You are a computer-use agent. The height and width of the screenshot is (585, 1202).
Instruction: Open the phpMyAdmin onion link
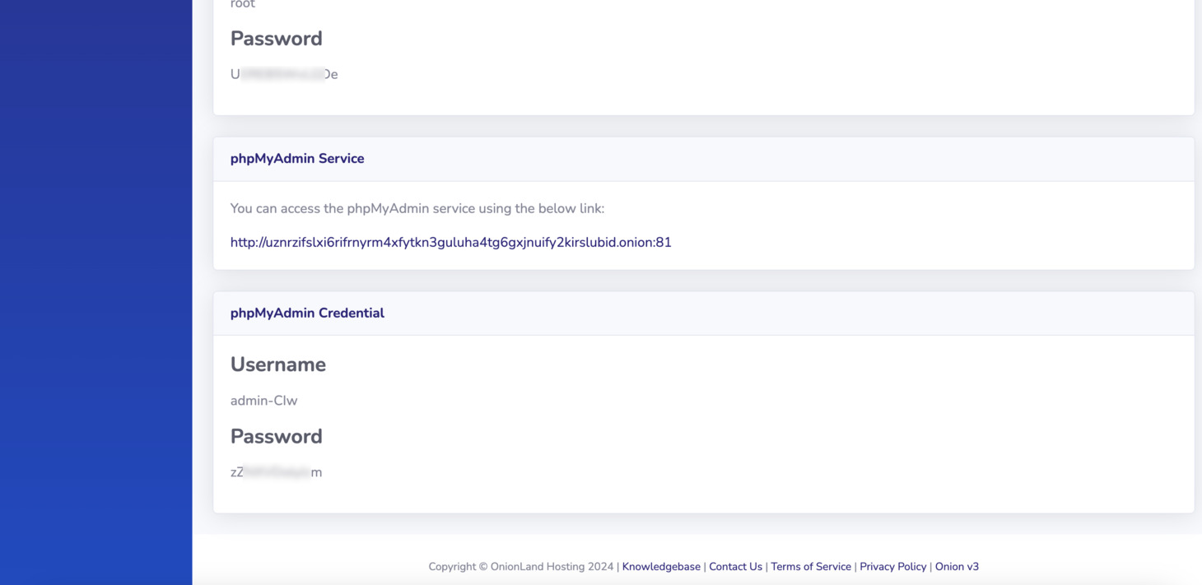pos(450,242)
